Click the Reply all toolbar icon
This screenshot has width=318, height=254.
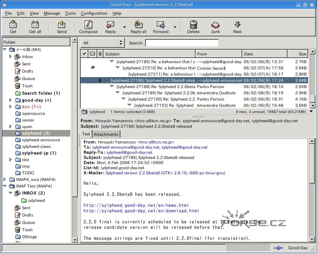click(x=138, y=25)
